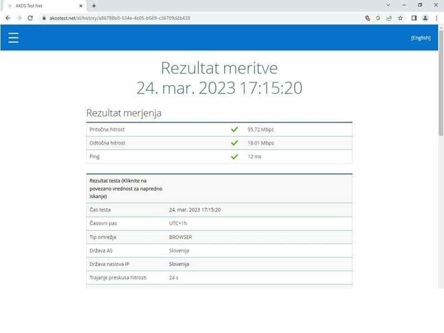Click the UTC+1h time zone value

coord(178,223)
